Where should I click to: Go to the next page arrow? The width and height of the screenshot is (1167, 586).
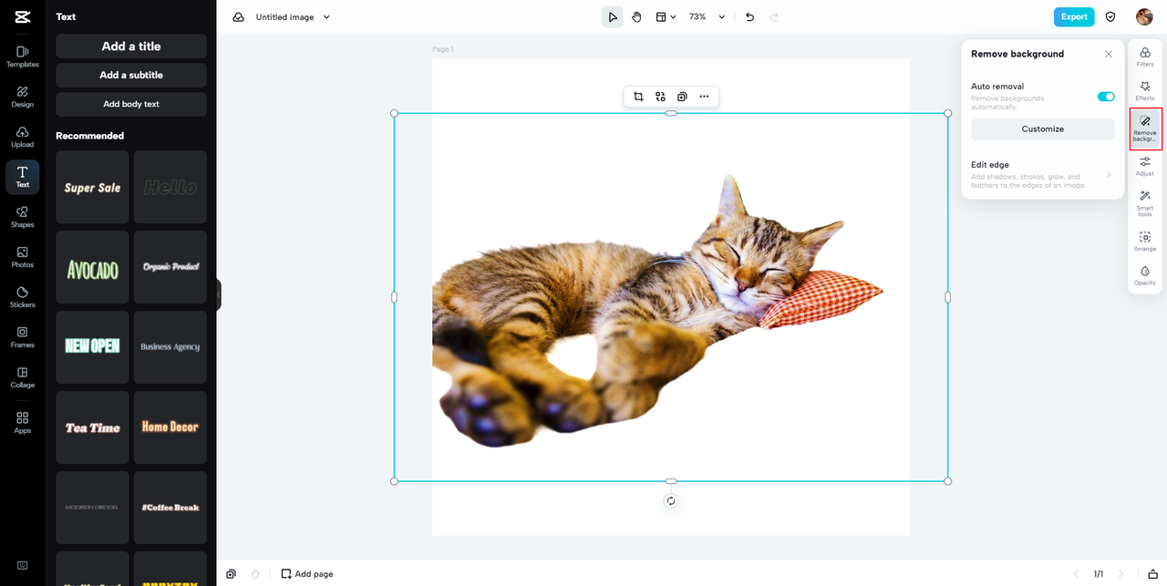tap(1121, 574)
